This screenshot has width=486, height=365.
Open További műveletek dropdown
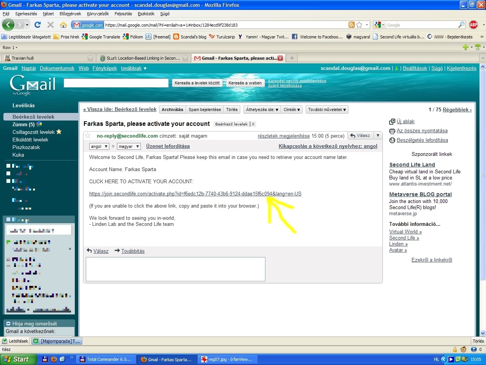327,109
